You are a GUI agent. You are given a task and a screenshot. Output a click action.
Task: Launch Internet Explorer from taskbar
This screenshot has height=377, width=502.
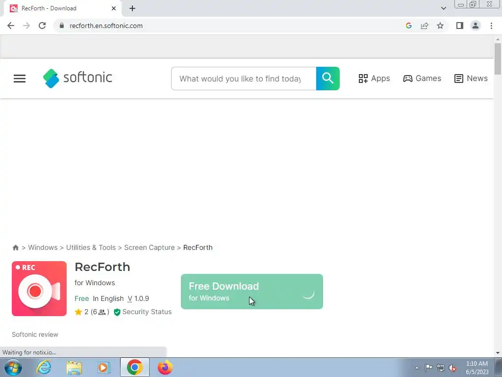(x=44, y=367)
